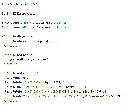The width and height of the screenshot is (128, 105).
Task: Click the word off after display_errors
Action: (45, 59)
